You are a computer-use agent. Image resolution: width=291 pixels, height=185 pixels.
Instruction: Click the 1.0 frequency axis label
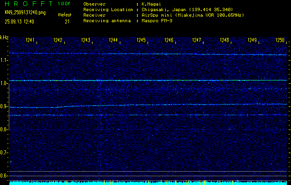coord(4,84)
